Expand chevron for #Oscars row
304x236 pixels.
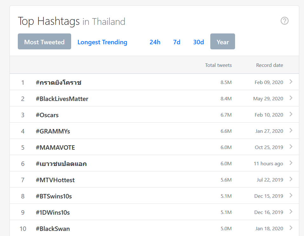tap(291, 114)
